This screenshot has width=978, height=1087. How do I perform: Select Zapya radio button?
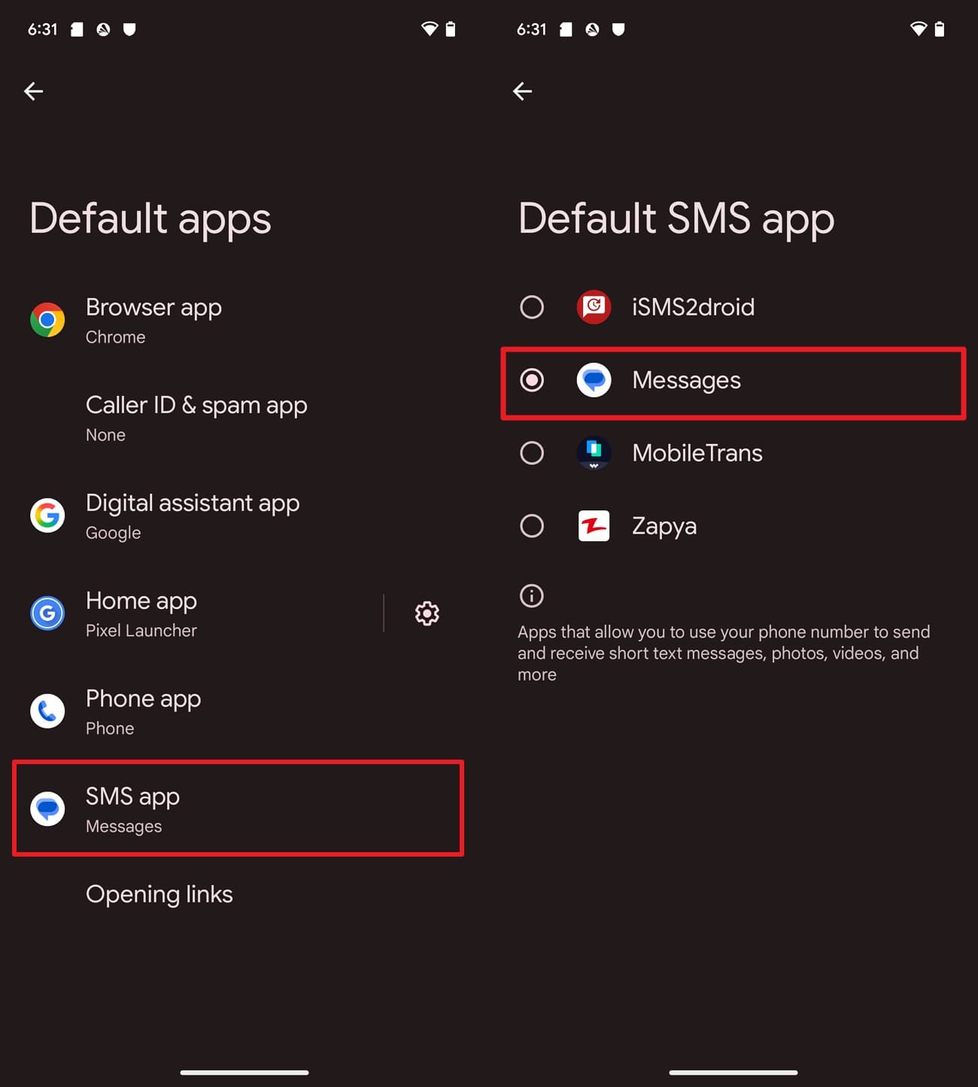pyautogui.click(x=532, y=526)
